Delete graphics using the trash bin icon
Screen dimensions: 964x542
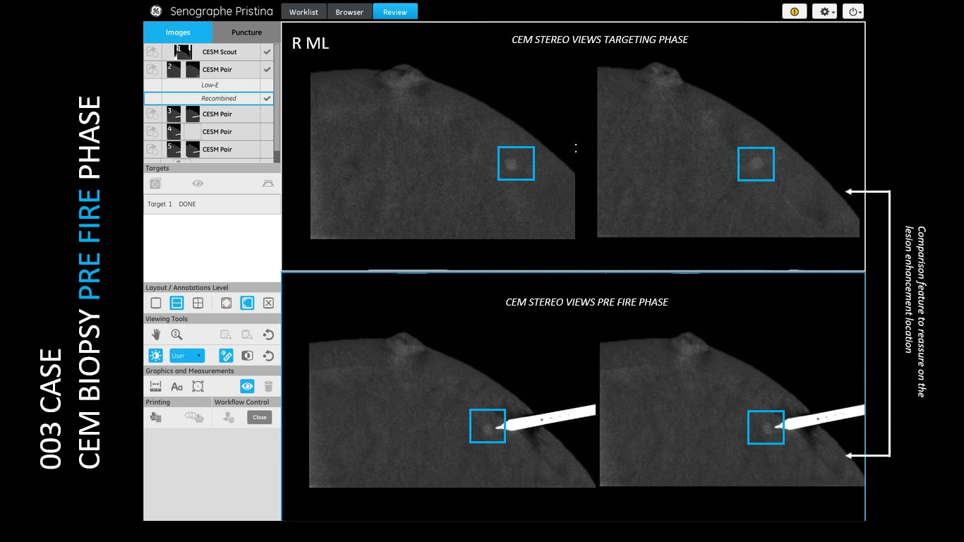pos(268,386)
